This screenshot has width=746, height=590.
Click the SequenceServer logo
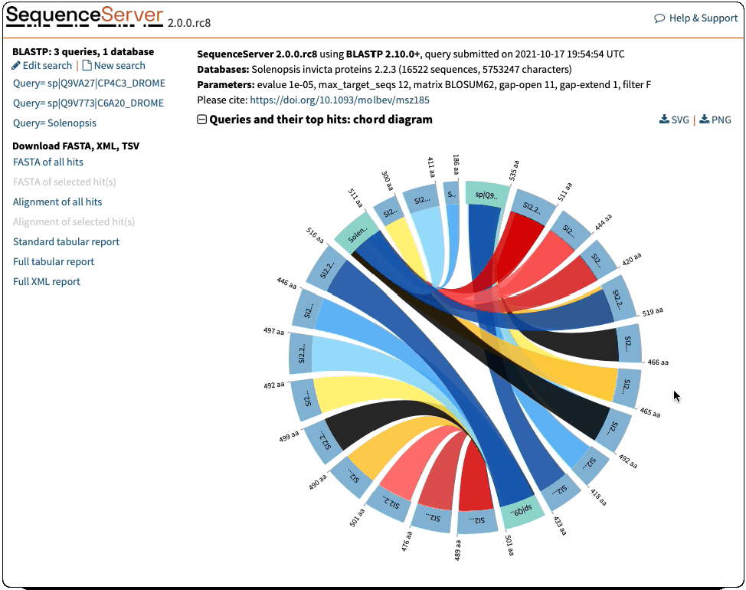click(85, 16)
